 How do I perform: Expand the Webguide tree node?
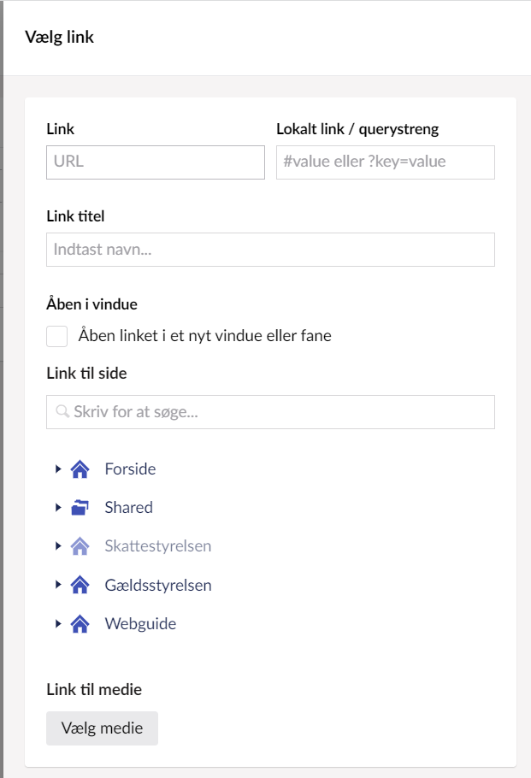58,624
